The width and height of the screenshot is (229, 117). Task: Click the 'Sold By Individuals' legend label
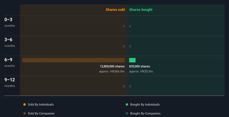click(x=41, y=104)
